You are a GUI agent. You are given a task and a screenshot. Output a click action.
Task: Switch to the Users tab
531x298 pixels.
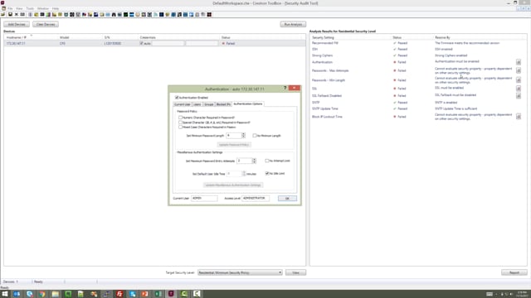click(x=197, y=104)
